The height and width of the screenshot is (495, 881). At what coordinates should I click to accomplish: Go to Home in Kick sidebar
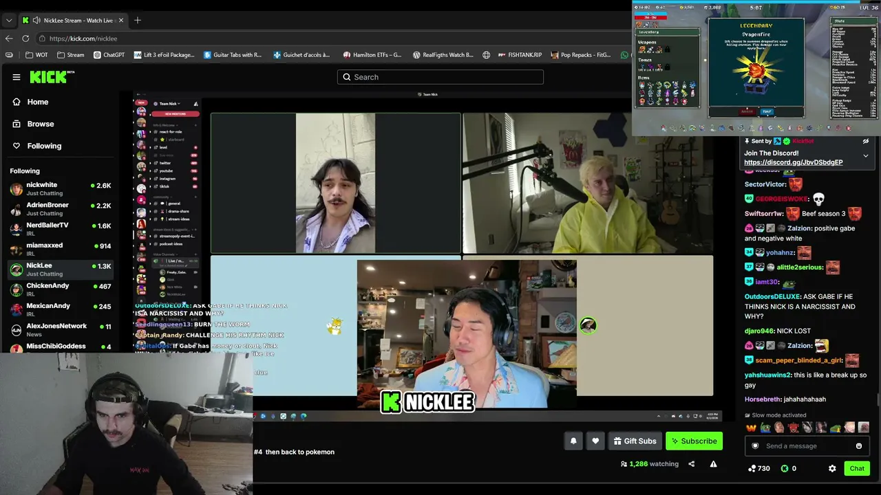pyautogui.click(x=30, y=102)
